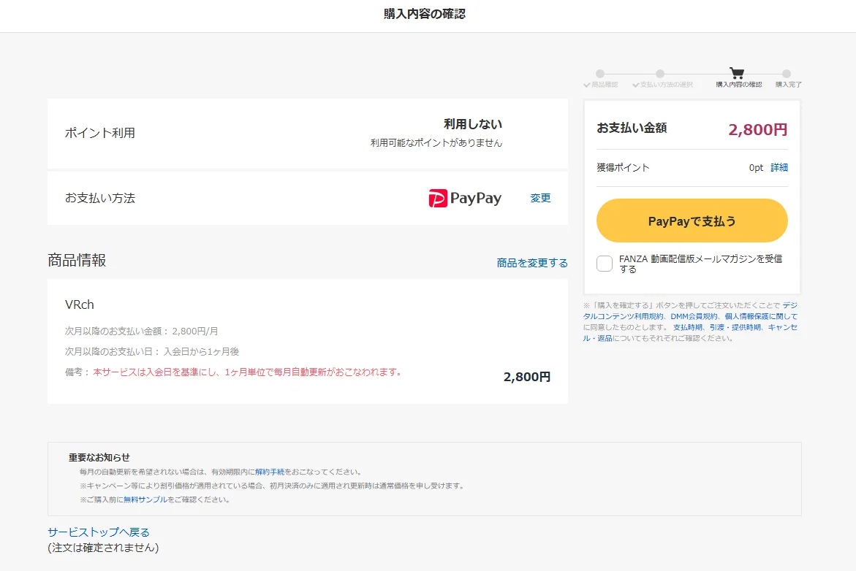Click the (注文は確定されません) note
Image resolution: width=856 pixels, height=571 pixels.
pyautogui.click(x=103, y=548)
